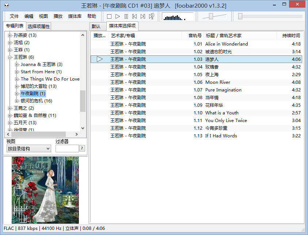Sort by the 播放... column header
Screen dimensions: 308x235
(x=100, y=36)
